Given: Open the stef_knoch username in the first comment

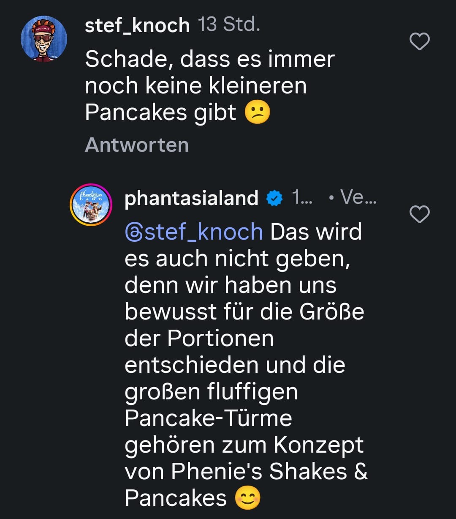Looking at the screenshot, I should point(137,25).
